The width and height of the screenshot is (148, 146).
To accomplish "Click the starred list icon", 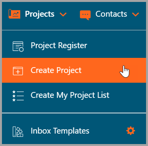I will [18, 96].
